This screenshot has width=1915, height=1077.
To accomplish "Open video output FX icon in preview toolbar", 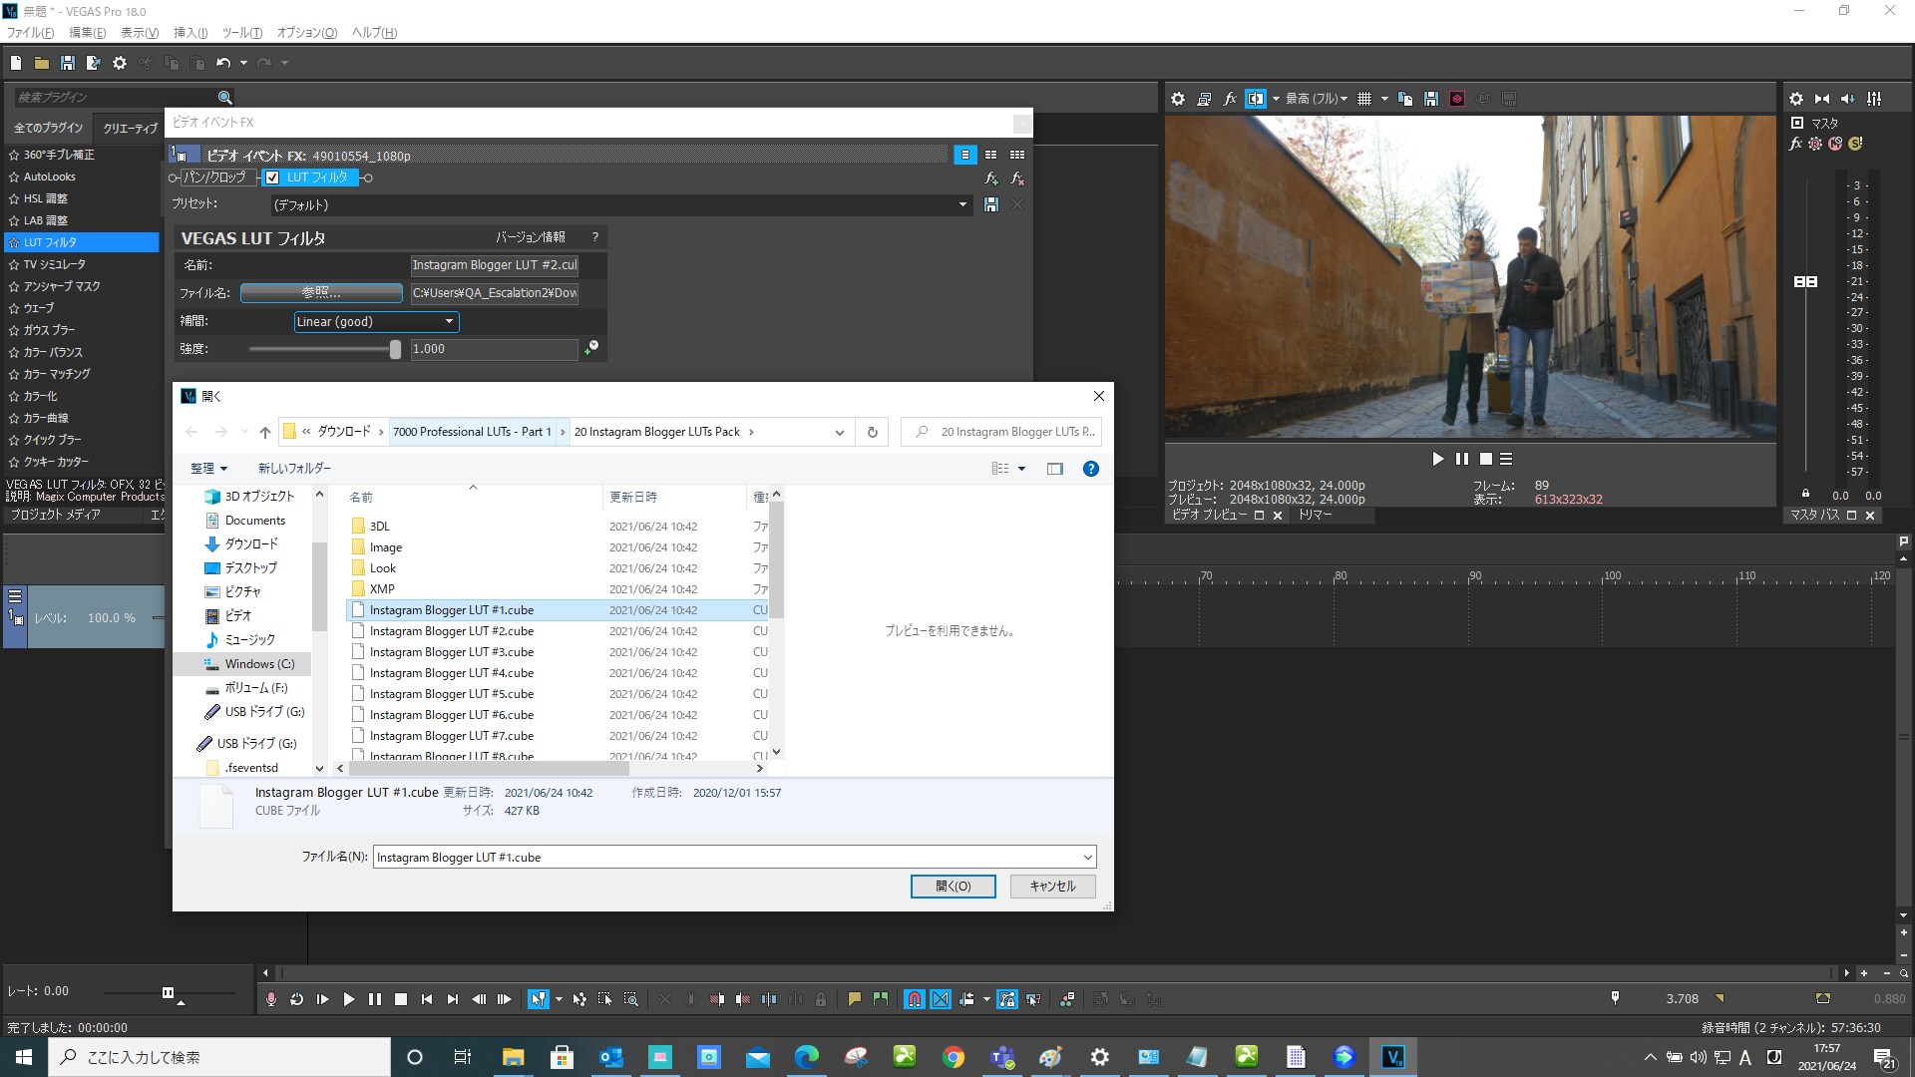I will click(1230, 99).
